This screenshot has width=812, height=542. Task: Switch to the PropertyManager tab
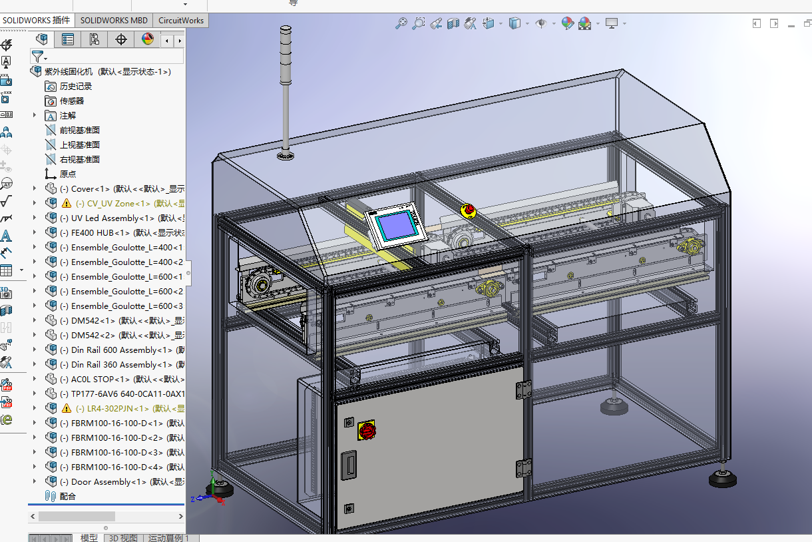pyautogui.click(x=68, y=39)
